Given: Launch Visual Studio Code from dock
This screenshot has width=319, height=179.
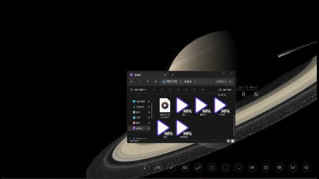Looking at the screenshot, I should [x=306, y=168].
